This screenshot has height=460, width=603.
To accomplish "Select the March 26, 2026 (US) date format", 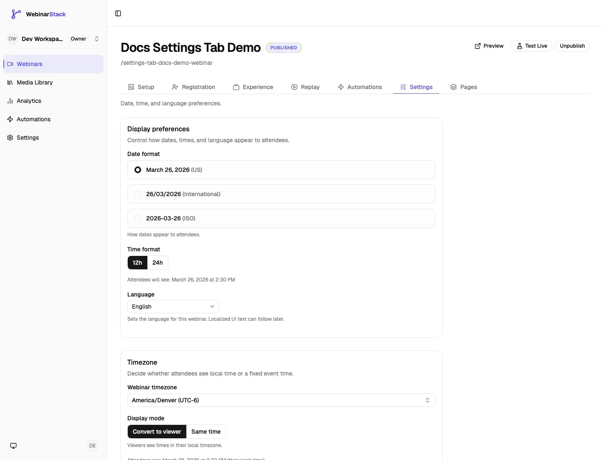I will coord(281,170).
